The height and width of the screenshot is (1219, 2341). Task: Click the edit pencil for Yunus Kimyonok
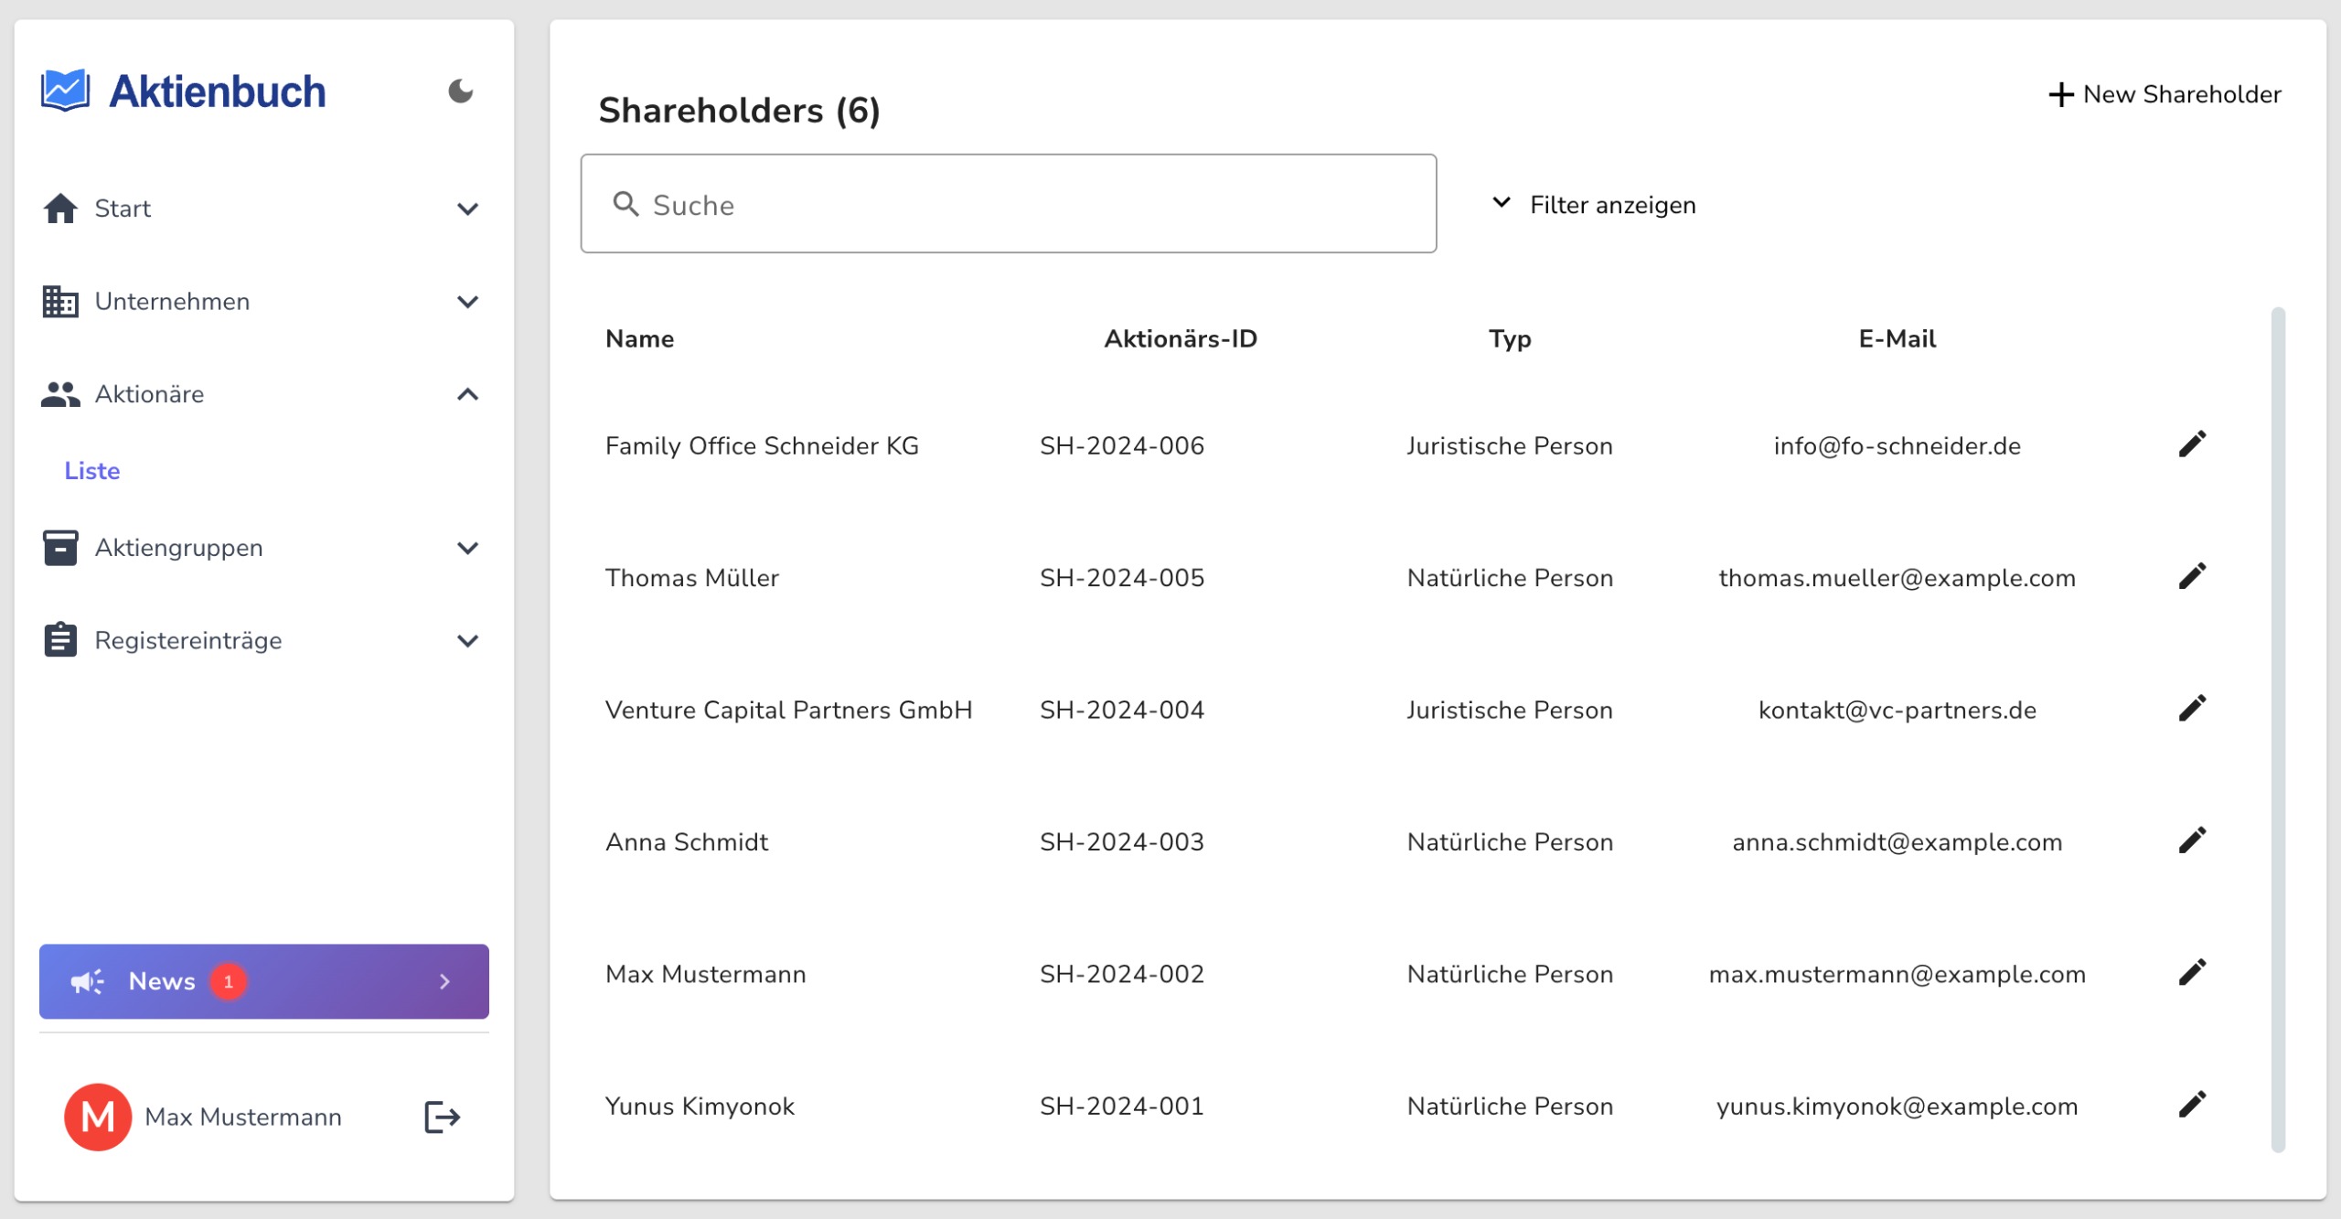pyautogui.click(x=2192, y=1105)
